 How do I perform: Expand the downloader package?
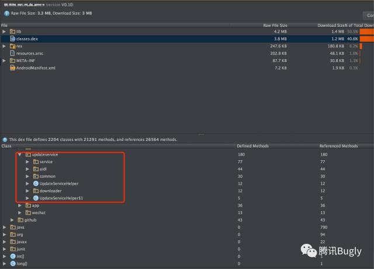27,191
